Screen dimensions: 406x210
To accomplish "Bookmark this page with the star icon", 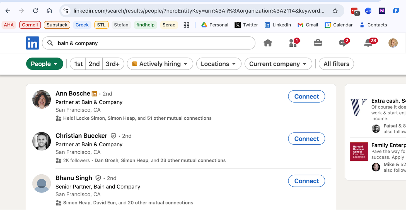I will [335, 11].
